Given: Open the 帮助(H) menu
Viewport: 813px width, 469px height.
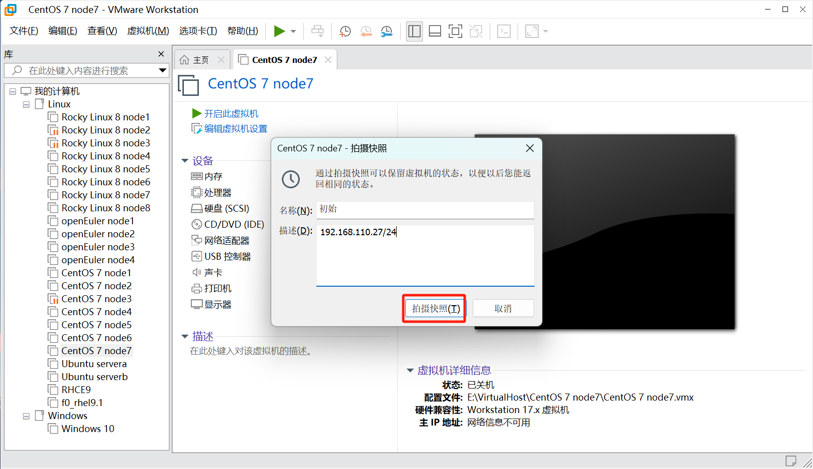Looking at the screenshot, I should point(242,31).
